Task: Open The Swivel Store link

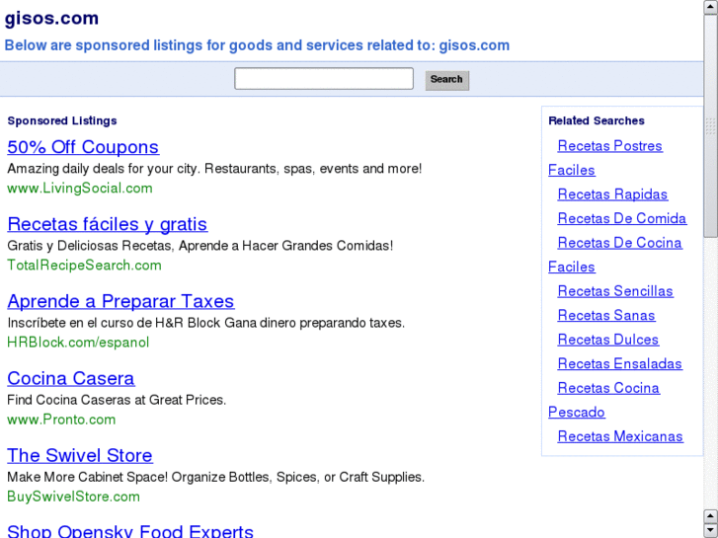Action: click(x=80, y=456)
